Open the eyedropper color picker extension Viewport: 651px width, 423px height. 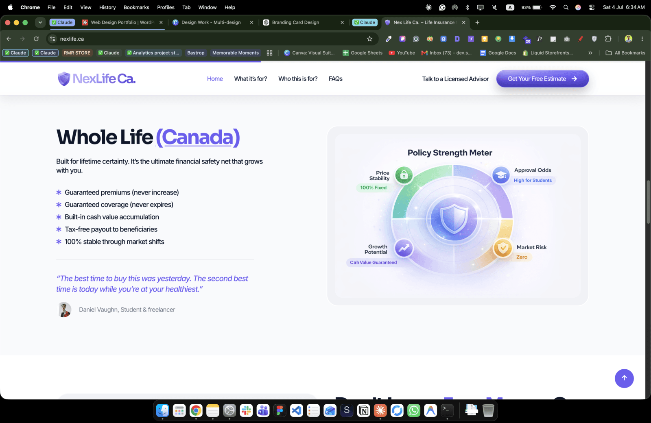389,39
